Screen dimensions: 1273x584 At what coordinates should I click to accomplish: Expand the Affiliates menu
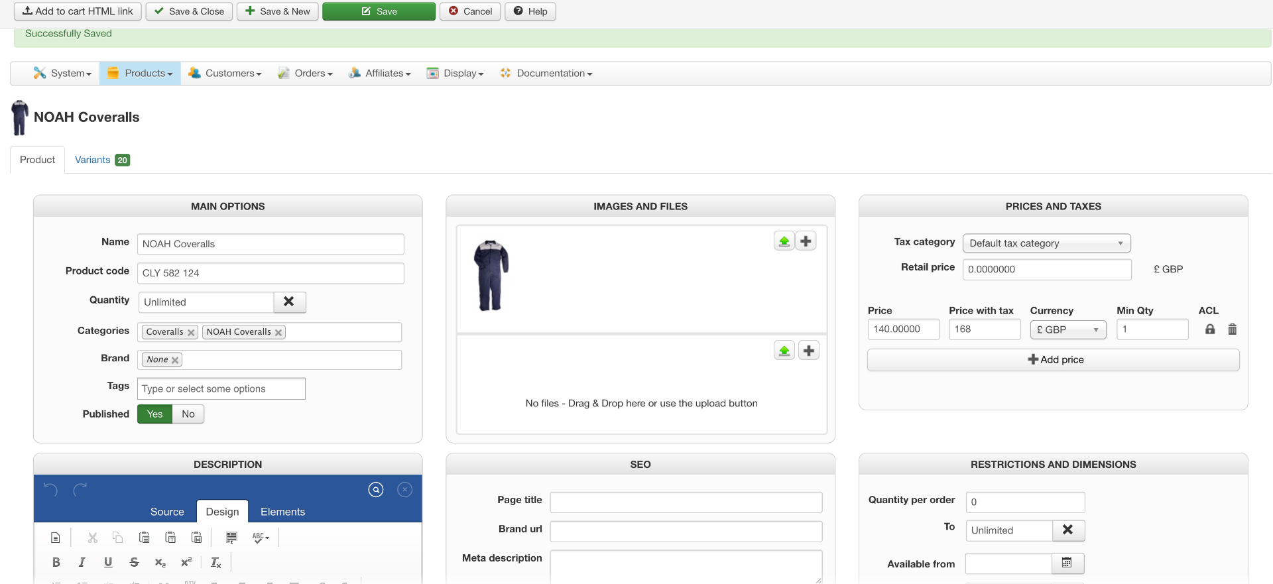point(380,74)
